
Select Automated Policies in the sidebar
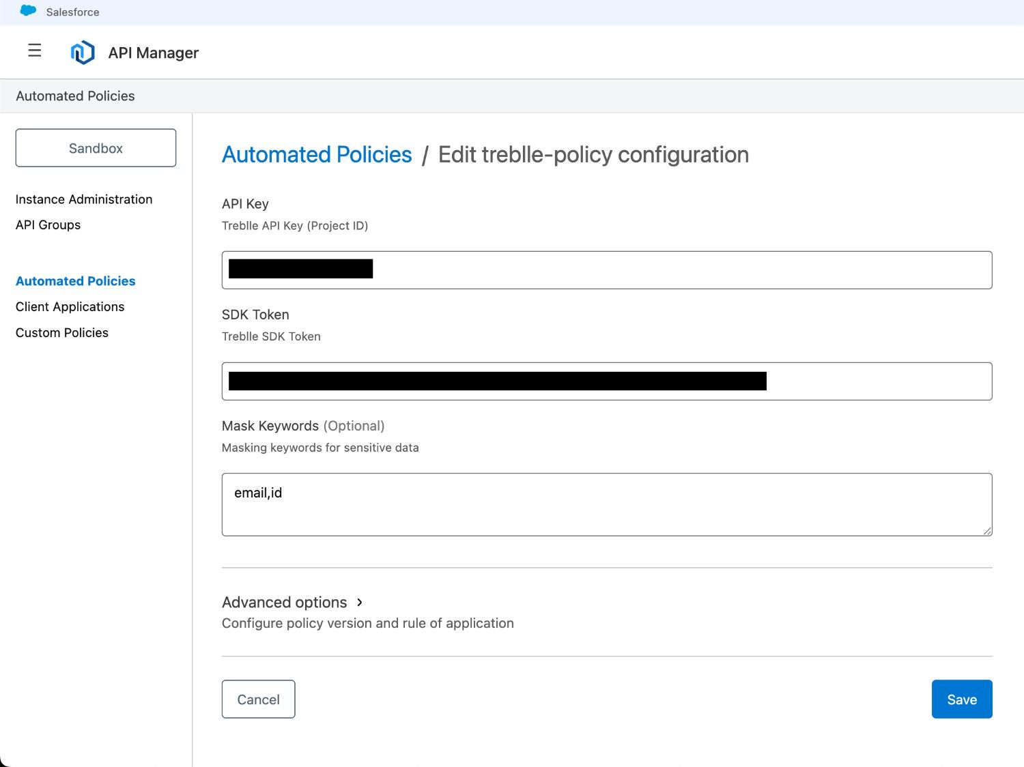[x=75, y=280]
